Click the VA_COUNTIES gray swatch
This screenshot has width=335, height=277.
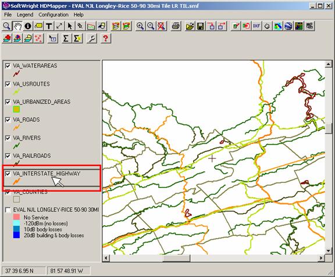point(16,200)
